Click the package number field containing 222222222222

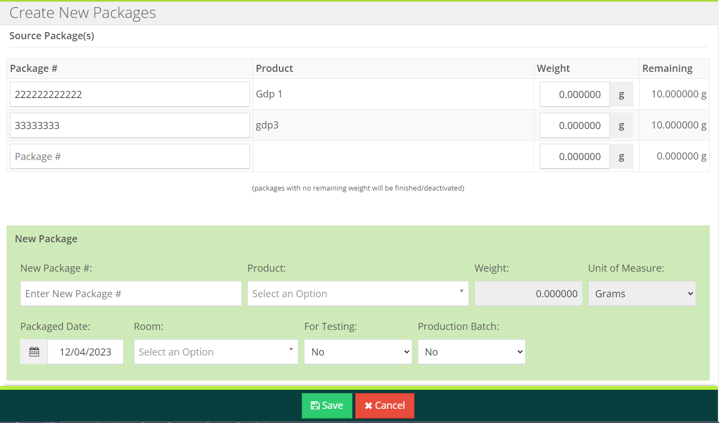[x=130, y=94]
